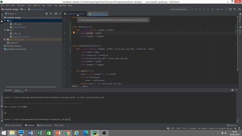Click the Windows Start button

pyautogui.click(x=3, y=133)
